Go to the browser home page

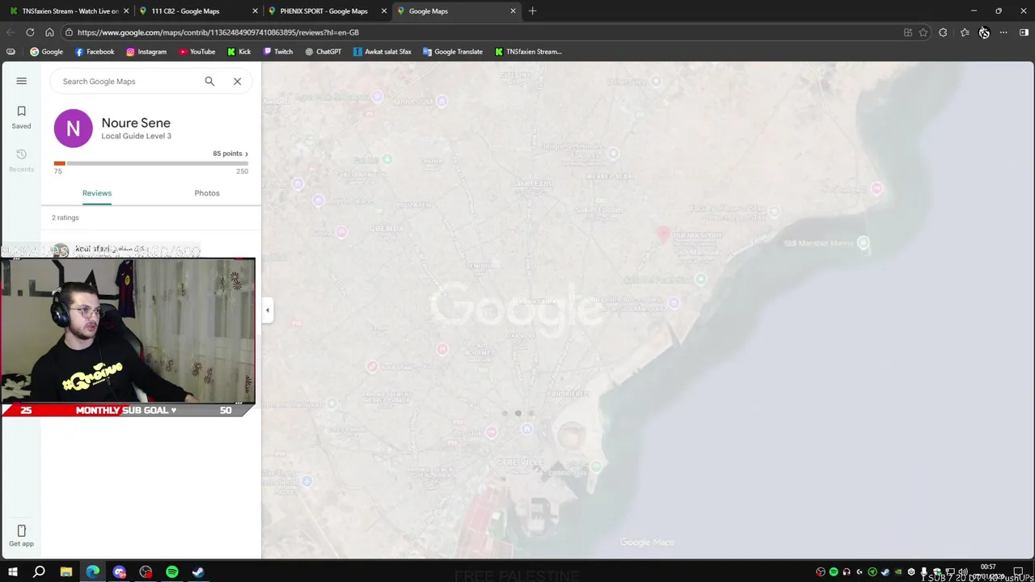click(x=49, y=32)
